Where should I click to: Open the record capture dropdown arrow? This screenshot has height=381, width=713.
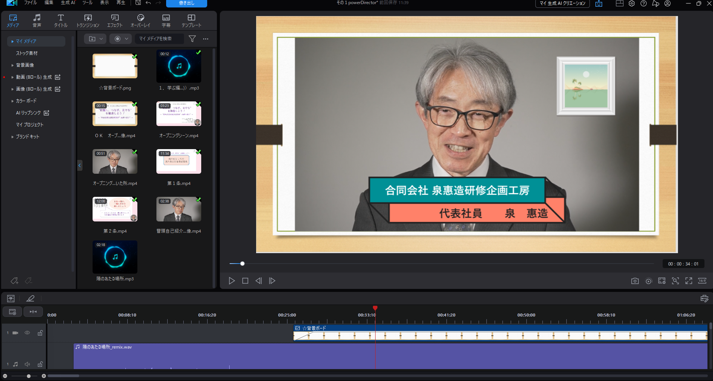pos(127,39)
